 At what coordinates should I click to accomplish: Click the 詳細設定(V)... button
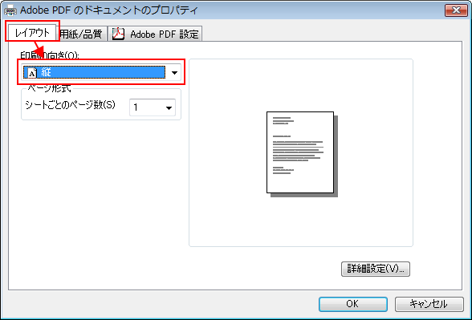pos(376,269)
